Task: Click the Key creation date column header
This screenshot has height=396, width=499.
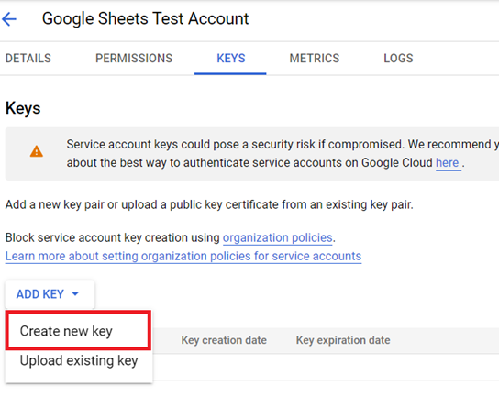Action: coord(224,340)
